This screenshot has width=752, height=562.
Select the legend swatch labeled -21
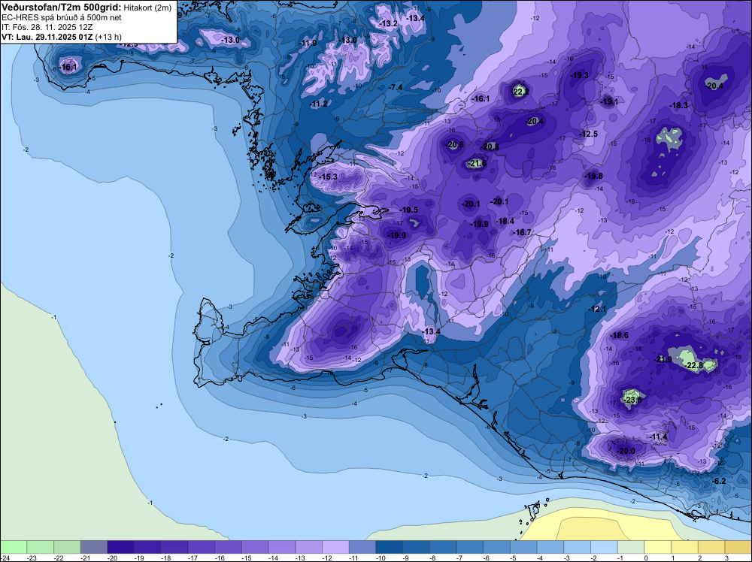pos(94,547)
